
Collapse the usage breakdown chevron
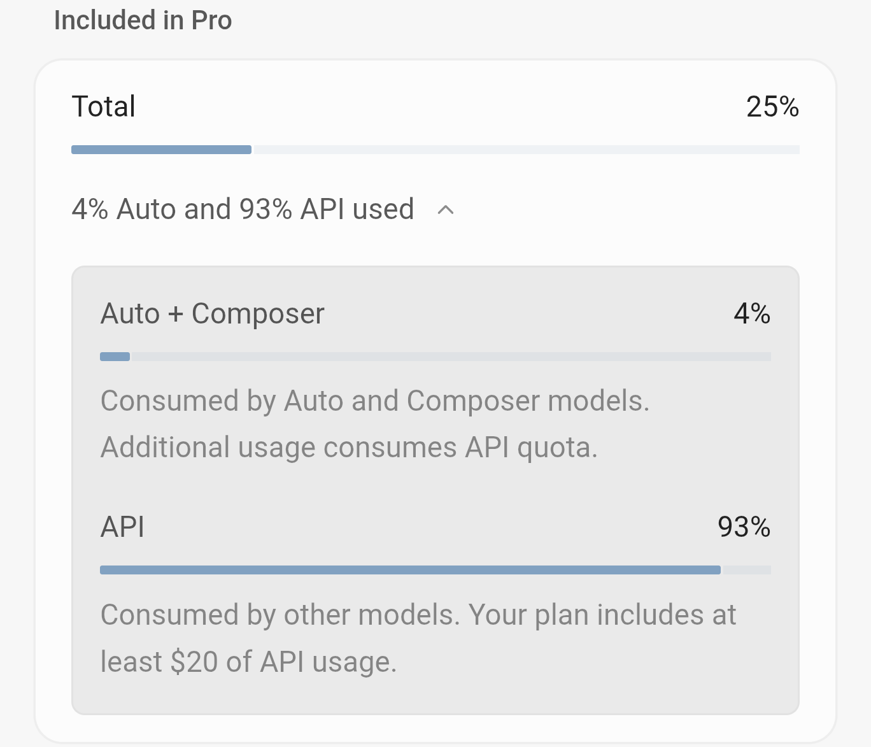[x=446, y=210]
